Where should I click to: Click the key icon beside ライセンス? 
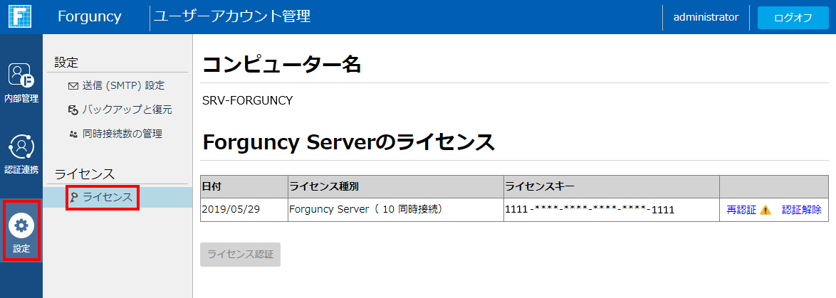(x=73, y=198)
